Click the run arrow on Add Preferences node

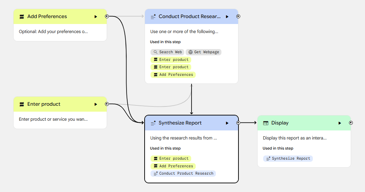click(96, 17)
